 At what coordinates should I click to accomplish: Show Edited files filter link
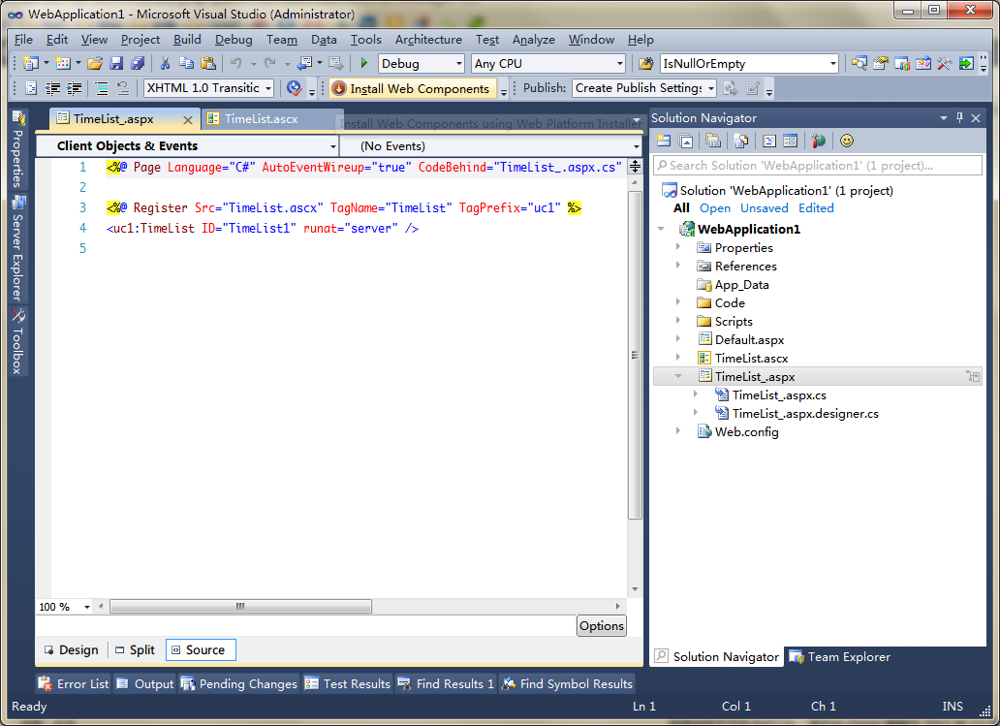tap(816, 208)
